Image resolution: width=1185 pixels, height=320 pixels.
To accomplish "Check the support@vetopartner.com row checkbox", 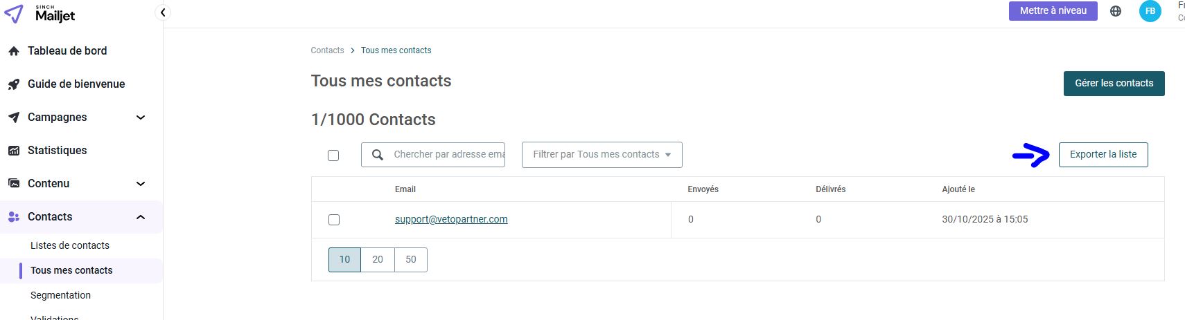I will [334, 220].
